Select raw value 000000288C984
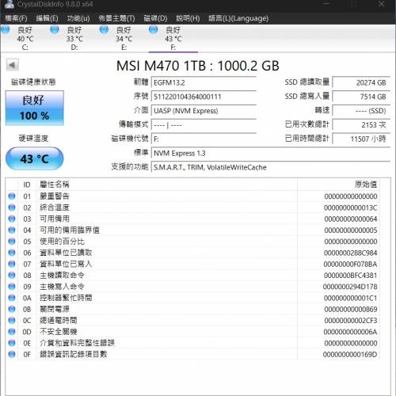This screenshot has height=396, width=396. [x=351, y=253]
